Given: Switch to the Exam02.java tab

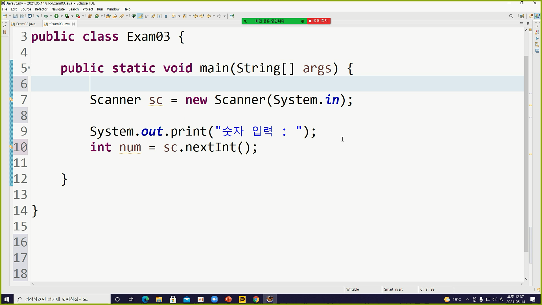Looking at the screenshot, I should [25, 24].
